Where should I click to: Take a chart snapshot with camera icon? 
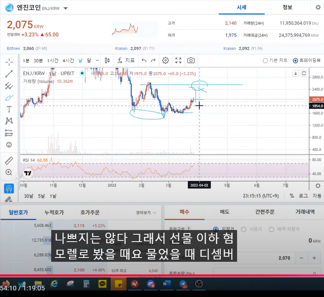(191, 60)
